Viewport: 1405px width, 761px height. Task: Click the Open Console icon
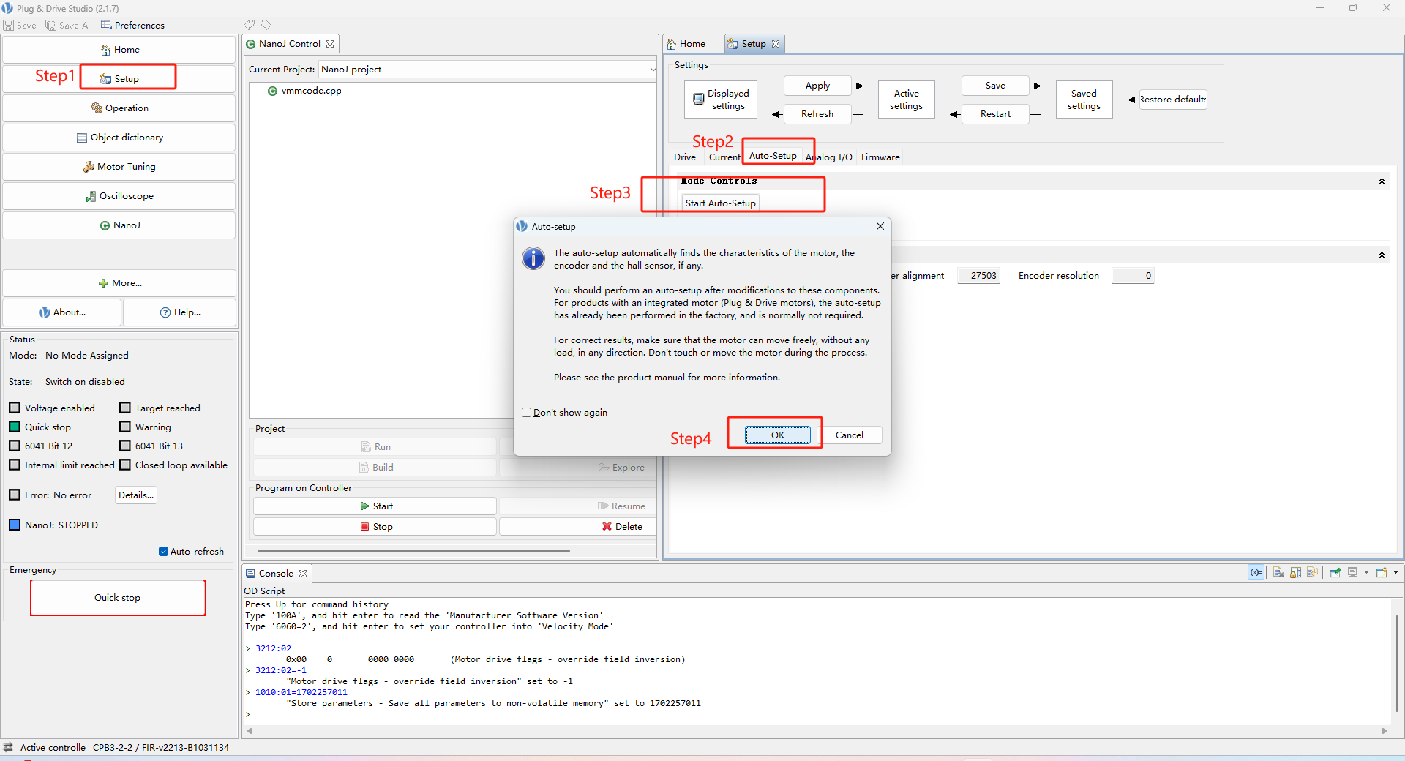point(1382,573)
